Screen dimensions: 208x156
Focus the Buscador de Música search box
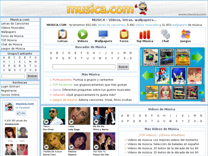point(84,67)
